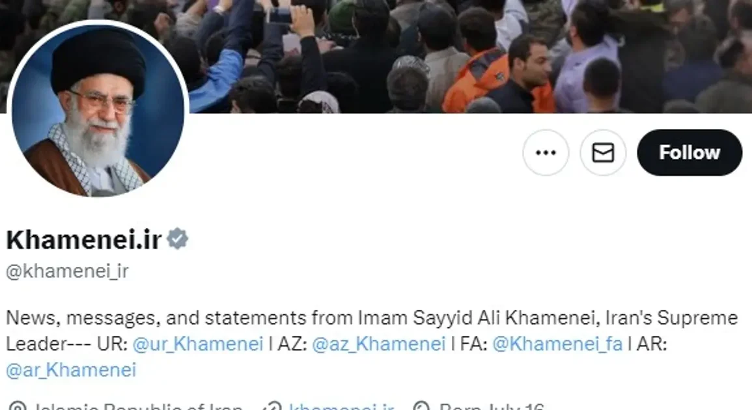
Task: Click the location pin icon
Action: point(18,407)
